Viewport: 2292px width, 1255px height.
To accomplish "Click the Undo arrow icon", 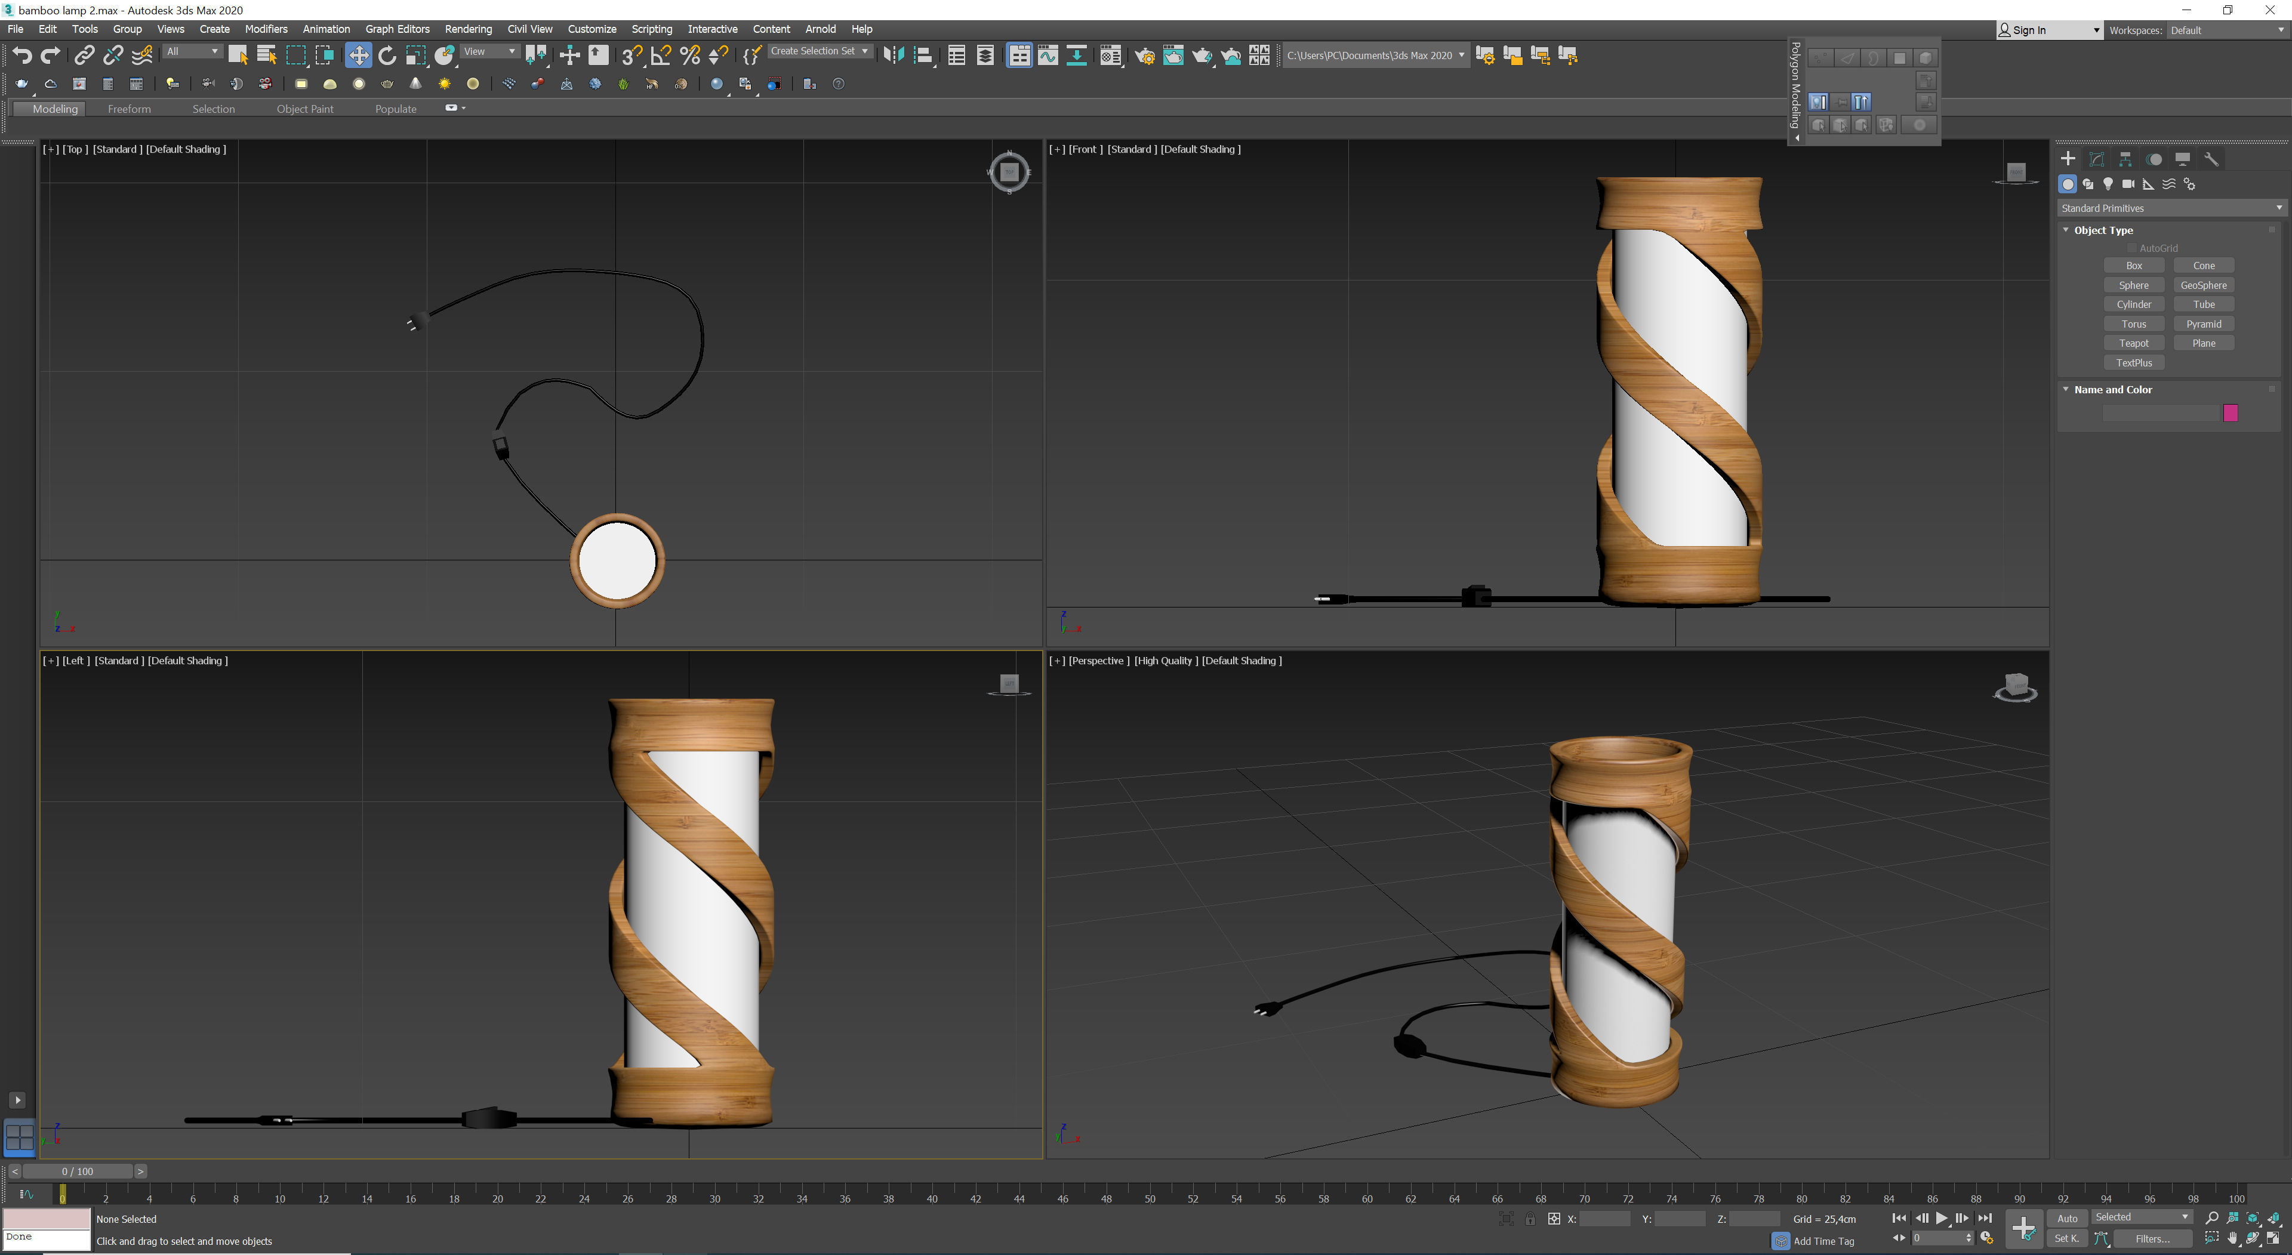I will (x=21, y=55).
